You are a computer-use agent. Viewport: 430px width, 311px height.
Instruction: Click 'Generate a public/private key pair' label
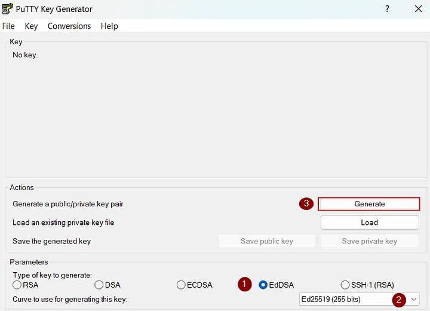pyautogui.click(x=68, y=204)
